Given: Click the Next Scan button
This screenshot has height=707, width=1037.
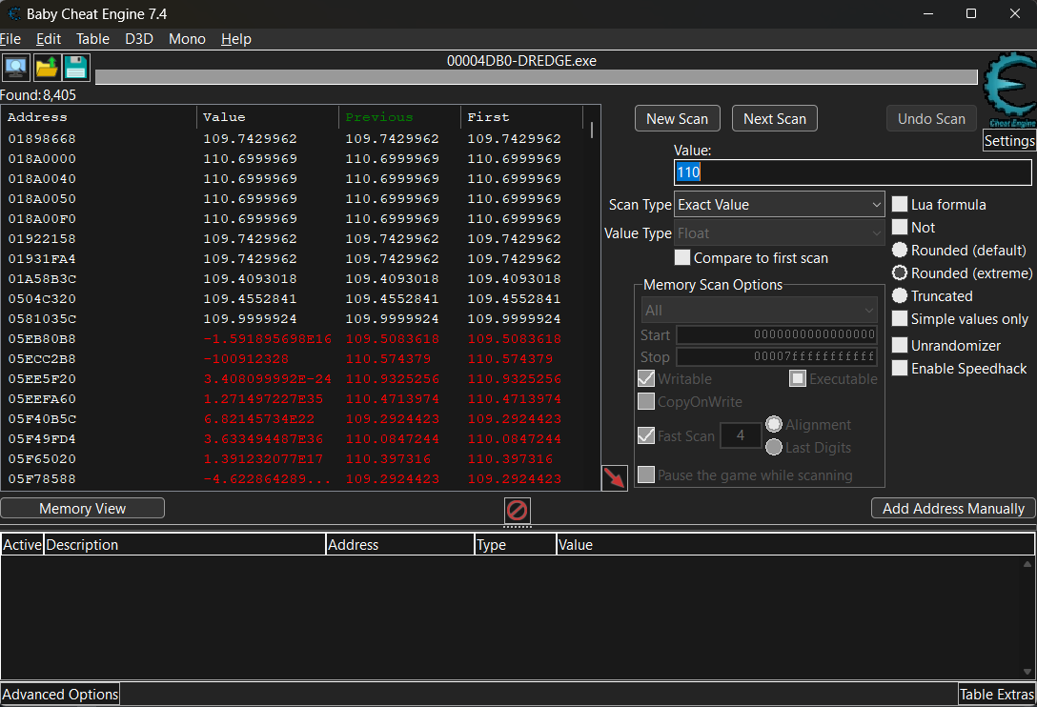Looking at the screenshot, I should pyautogui.click(x=775, y=118).
